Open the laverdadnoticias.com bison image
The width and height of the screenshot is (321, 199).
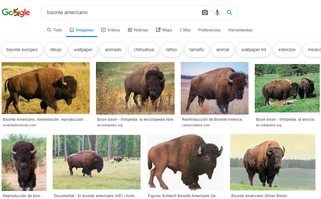[46, 88]
